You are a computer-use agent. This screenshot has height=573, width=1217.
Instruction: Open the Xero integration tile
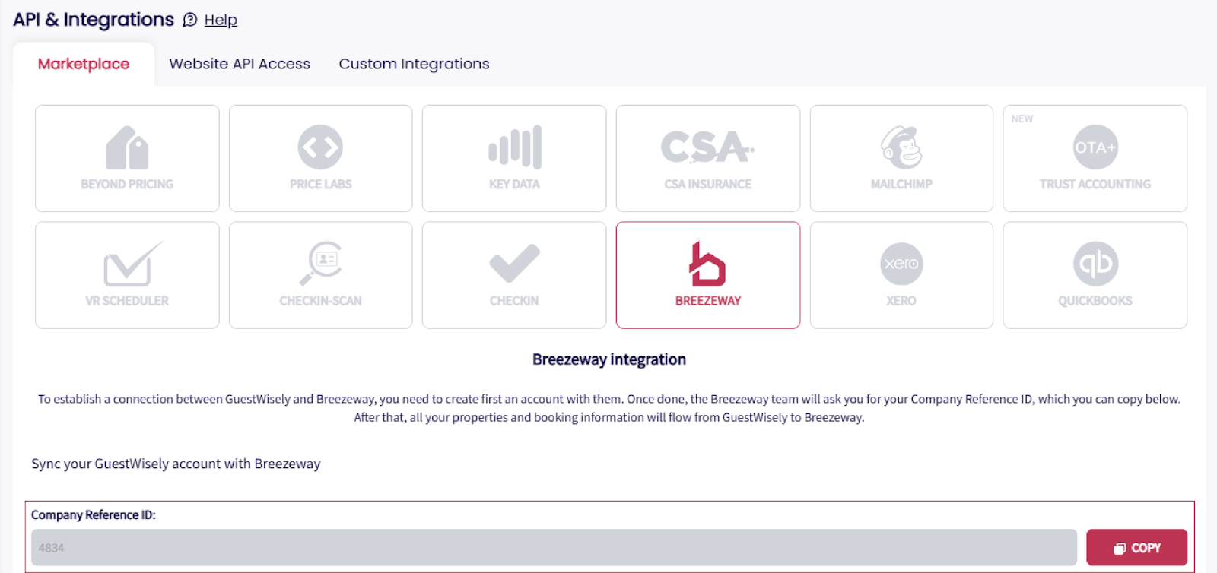pyautogui.click(x=901, y=275)
